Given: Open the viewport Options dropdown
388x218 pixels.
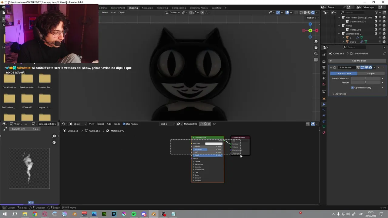Looking at the screenshot, I should click(313, 18).
